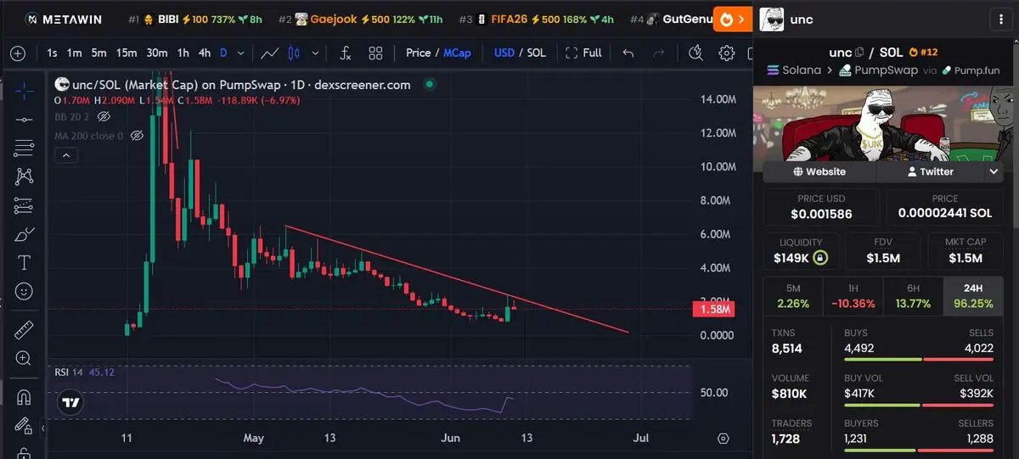Open the token Website link
Image resolution: width=1019 pixels, height=459 pixels.
click(x=819, y=171)
